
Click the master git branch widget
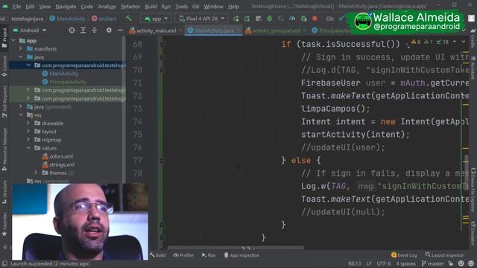(x=432, y=264)
